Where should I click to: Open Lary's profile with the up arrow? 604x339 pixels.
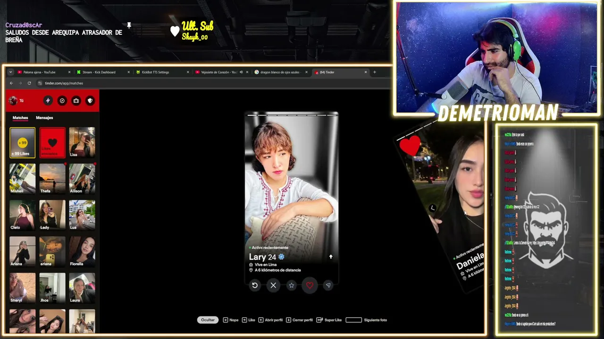(331, 257)
